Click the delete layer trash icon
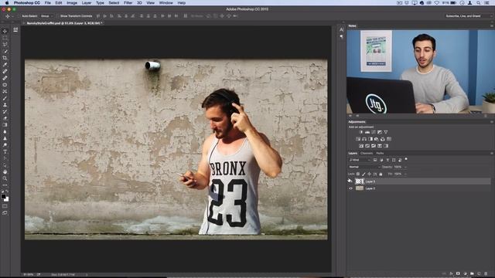The width and height of the screenshot is (495, 278). pyautogui.click(x=486, y=273)
